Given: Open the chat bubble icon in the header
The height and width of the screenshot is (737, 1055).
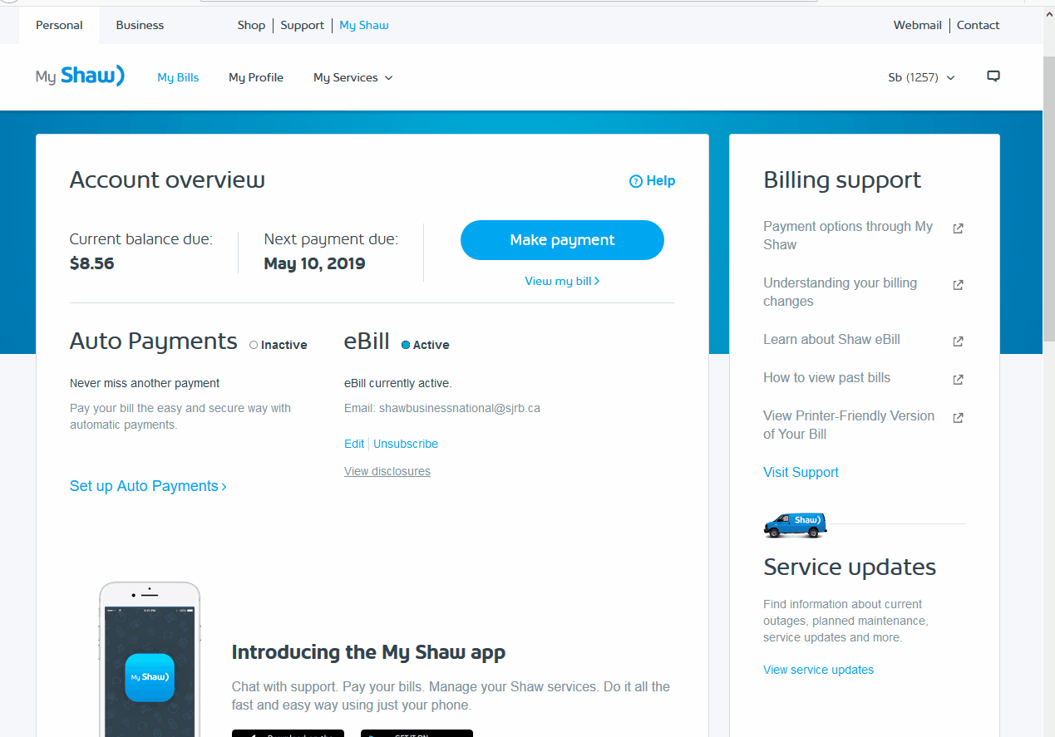Looking at the screenshot, I should tap(993, 76).
